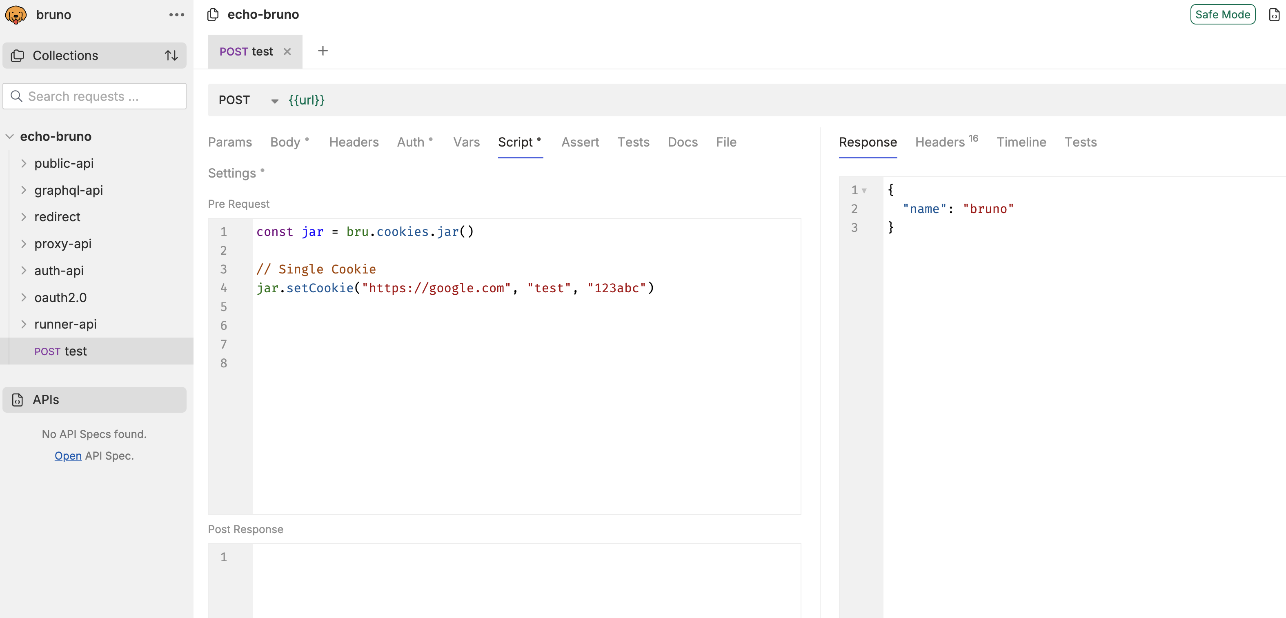Click the sort requests icon
This screenshot has height=618, width=1286.
pyautogui.click(x=171, y=56)
